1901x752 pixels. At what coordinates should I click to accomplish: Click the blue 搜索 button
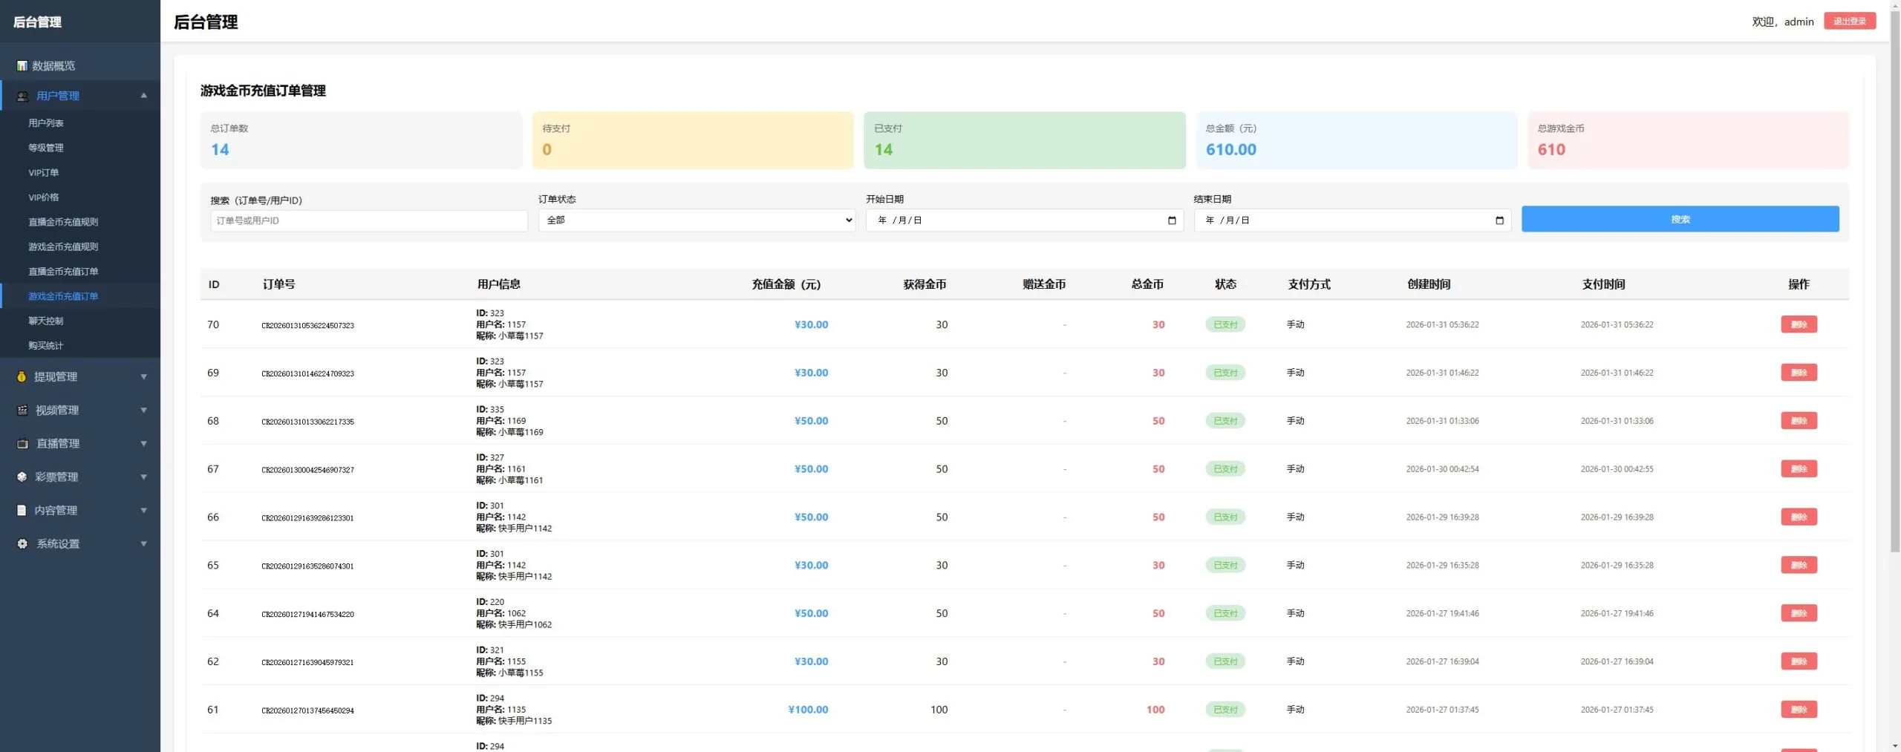1680,219
